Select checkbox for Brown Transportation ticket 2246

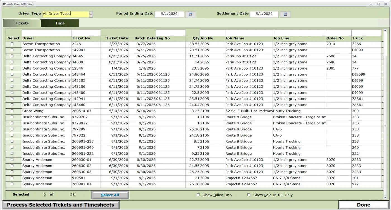[12, 44]
